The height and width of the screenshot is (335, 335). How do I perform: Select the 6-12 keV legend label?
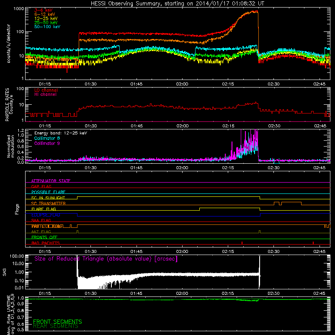click(x=44, y=14)
